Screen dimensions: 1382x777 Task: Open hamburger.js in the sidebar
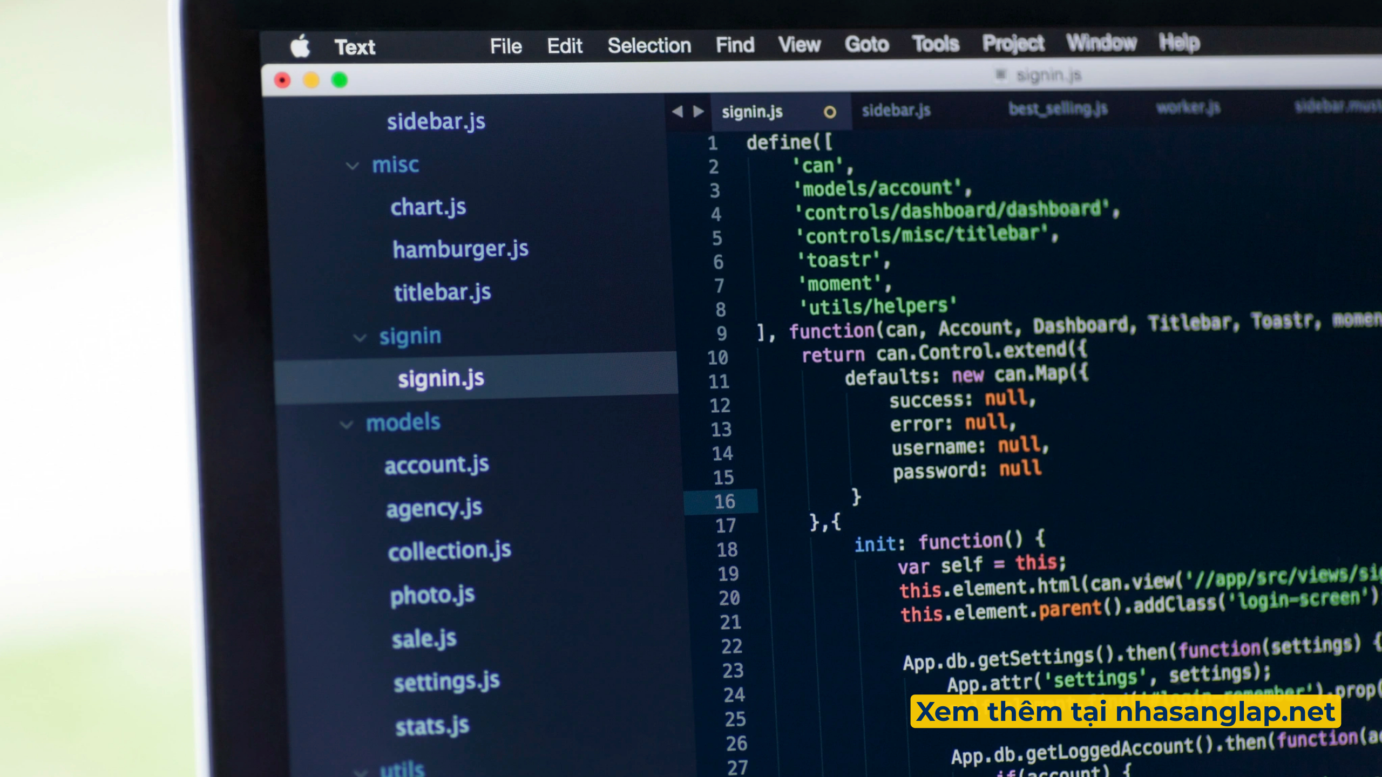460,249
